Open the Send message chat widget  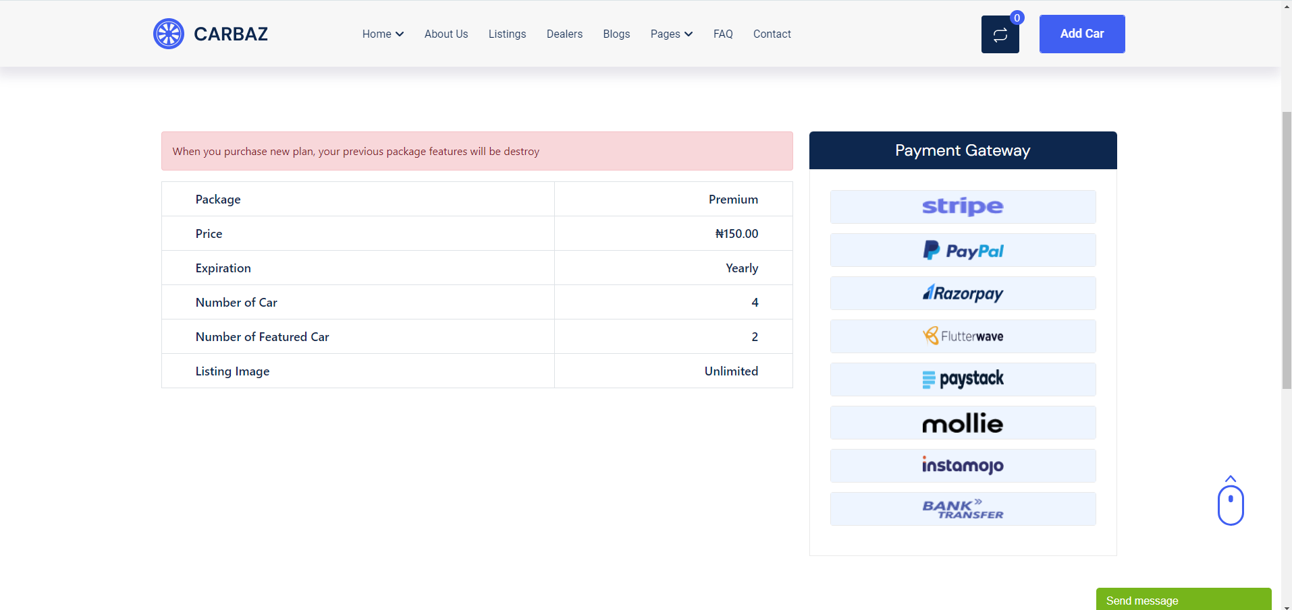coord(1183,600)
